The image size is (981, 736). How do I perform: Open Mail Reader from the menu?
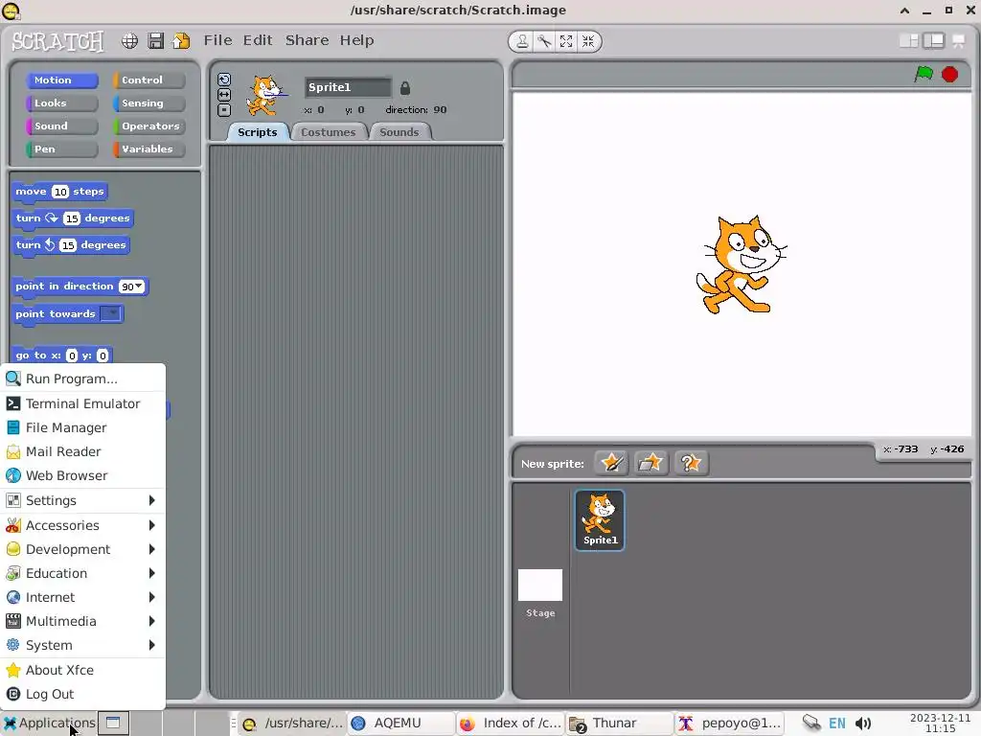click(x=82, y=451)
